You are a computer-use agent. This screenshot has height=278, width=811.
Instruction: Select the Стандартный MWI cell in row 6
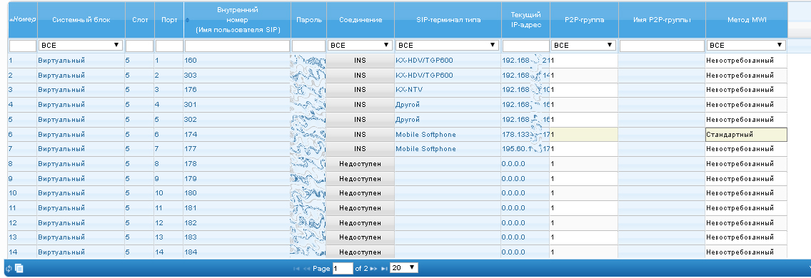point(746,134)
